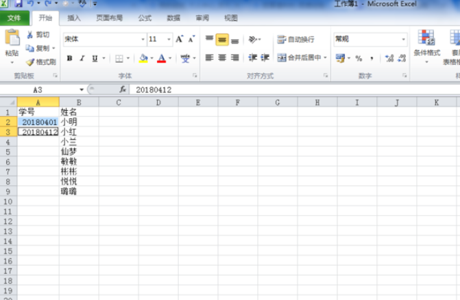Image resolution: width=460 pixels, height=300 pixels.
Task: Open the Formulas (公式) tab
Action: click(145, 18)
